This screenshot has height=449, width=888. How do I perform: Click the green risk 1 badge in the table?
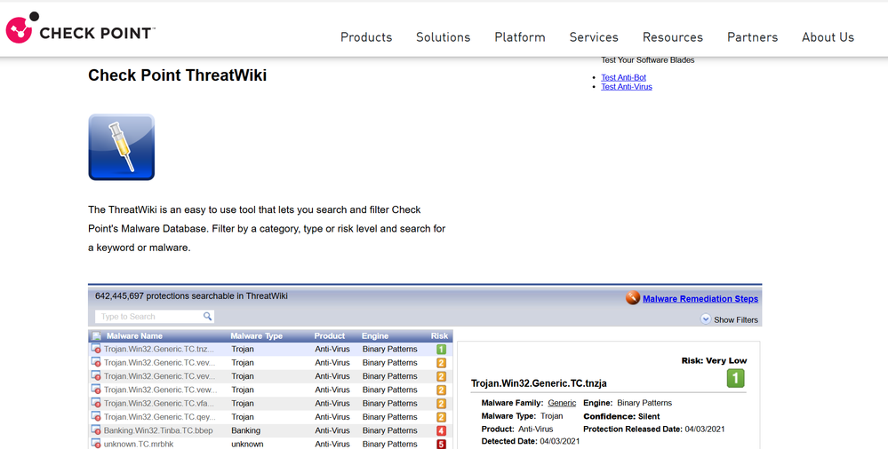441,350
